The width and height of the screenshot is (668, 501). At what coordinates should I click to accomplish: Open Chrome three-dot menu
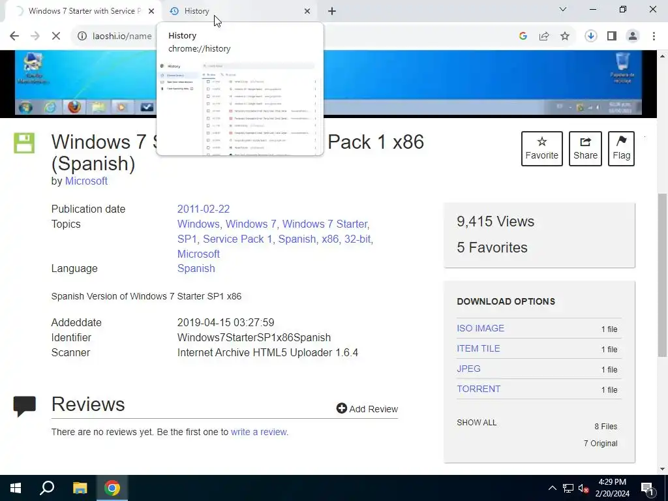click(654, 37)
